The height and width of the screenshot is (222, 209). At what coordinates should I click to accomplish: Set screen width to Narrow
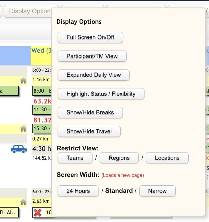(x=157, y=191)
